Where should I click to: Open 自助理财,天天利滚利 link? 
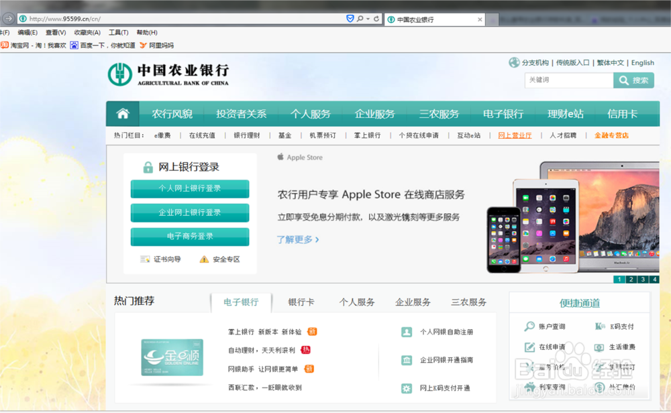[262, 350]
